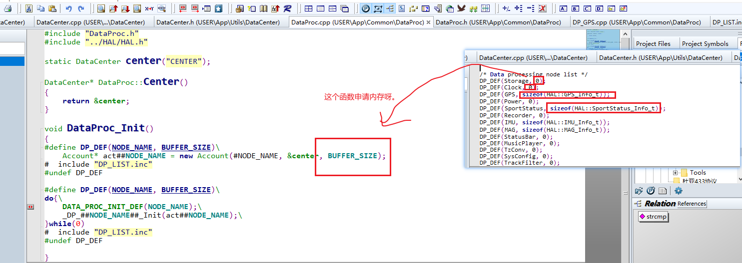
Task: Click the DP_DEF(Recorder, 0) line in popup
Action: pos(515,115)
